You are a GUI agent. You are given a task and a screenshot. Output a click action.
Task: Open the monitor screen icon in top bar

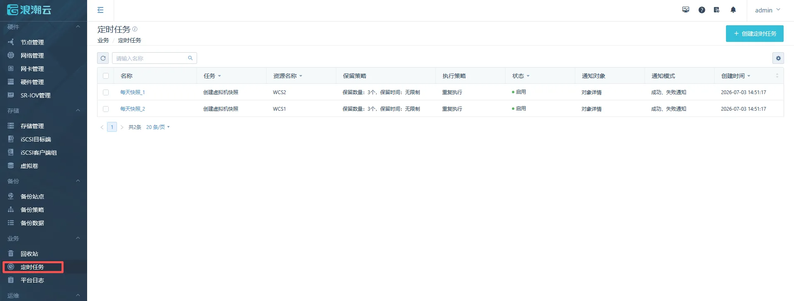(686, 10)
